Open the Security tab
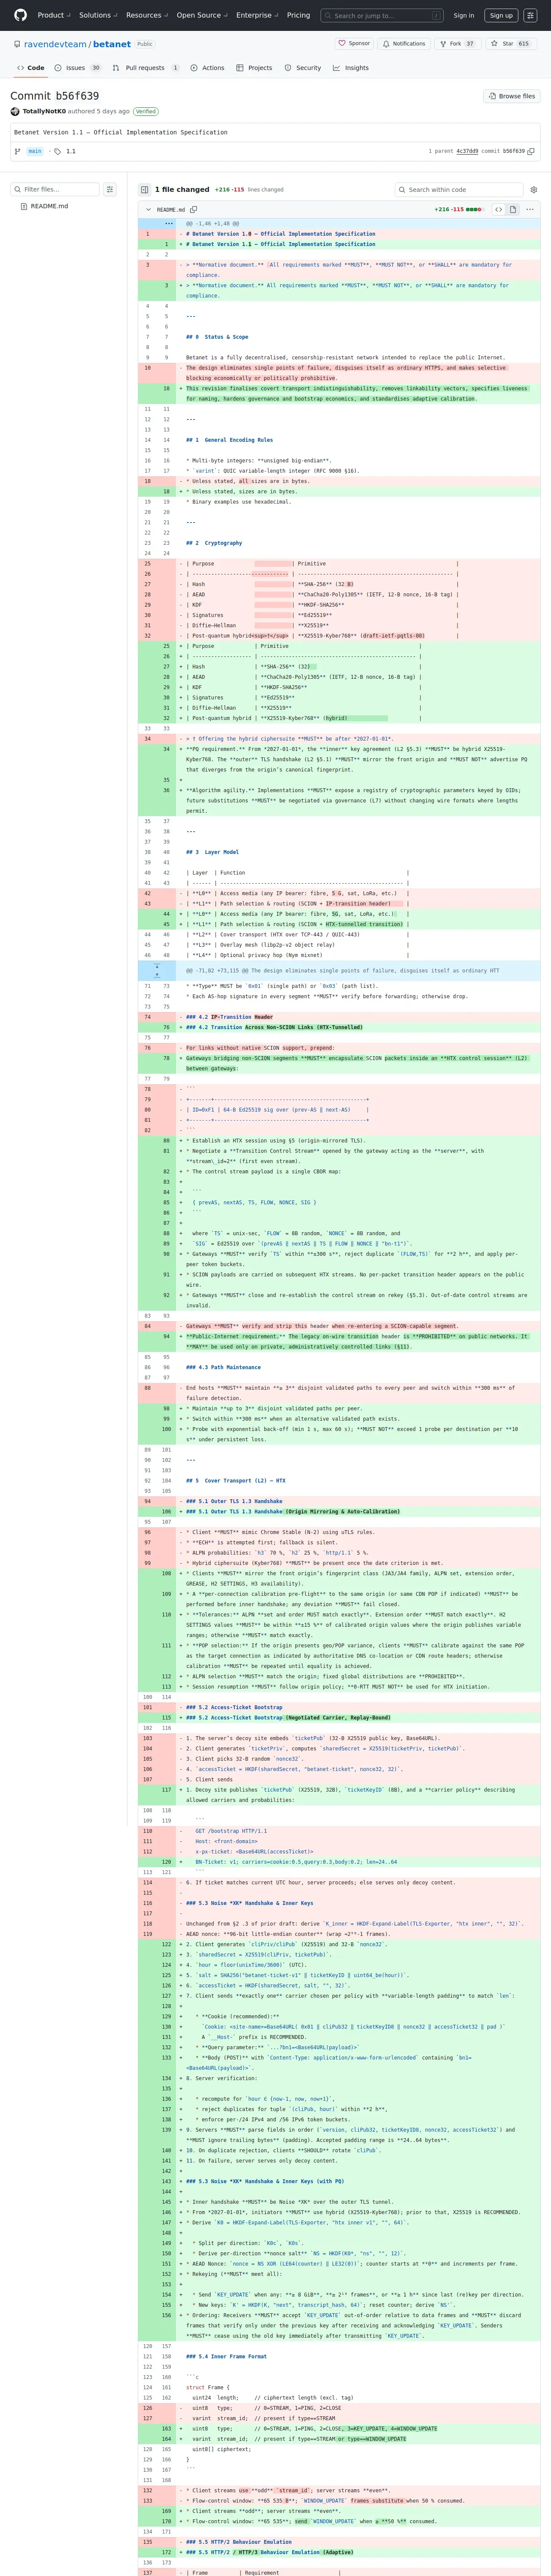This screenshot has width=551, height=2576. pos(303,68)
